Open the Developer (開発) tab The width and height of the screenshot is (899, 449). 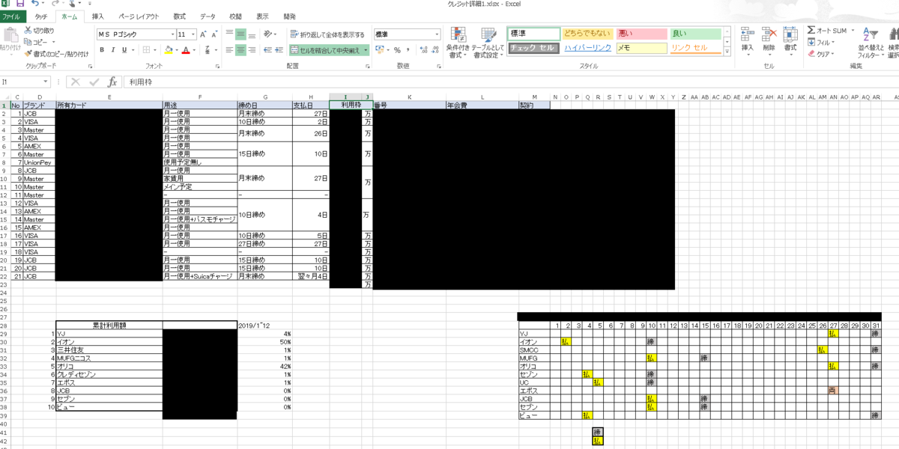pos(289,16)
